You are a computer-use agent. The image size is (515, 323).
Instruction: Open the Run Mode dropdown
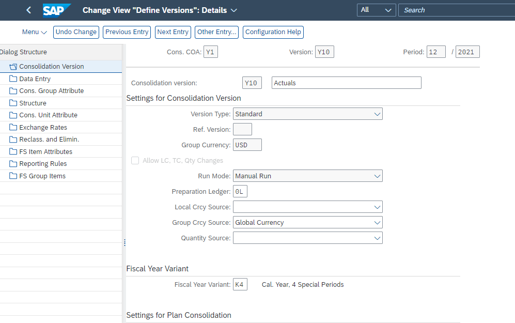(x=377, y=176)
